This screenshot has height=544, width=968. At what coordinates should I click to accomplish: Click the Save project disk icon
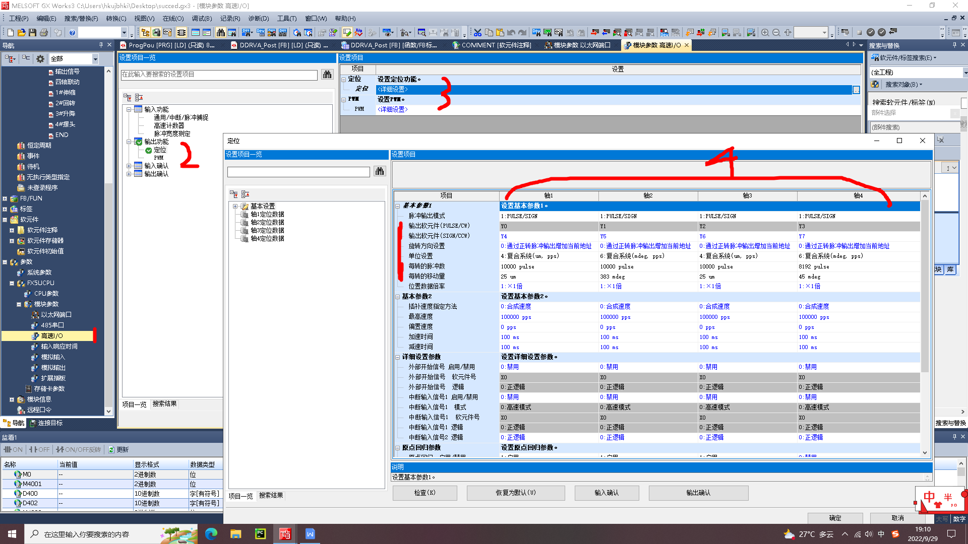pyautogui.click(x=32, y=33)
